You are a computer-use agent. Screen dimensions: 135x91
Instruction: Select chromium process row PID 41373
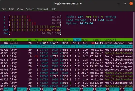[66, 60]
